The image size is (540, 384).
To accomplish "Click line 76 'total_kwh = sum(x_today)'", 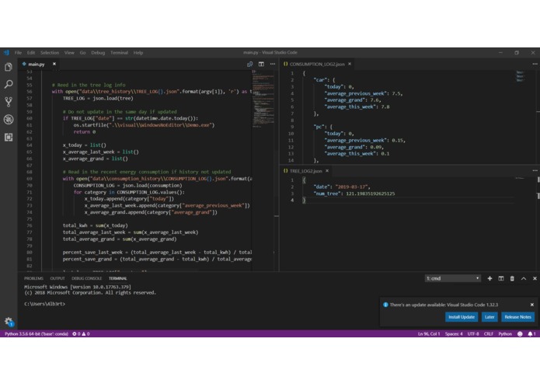I will click(95, 225).
